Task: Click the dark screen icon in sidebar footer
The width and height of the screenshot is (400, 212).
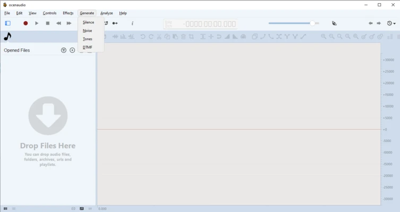Action: click(82, 208)
